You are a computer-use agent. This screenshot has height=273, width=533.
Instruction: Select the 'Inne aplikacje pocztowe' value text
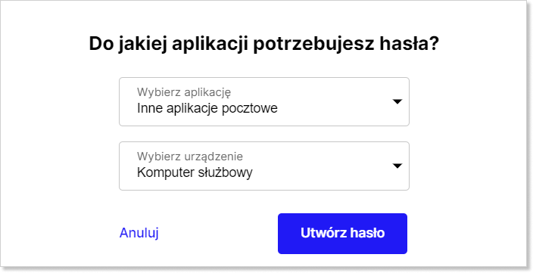click(207, 109)
